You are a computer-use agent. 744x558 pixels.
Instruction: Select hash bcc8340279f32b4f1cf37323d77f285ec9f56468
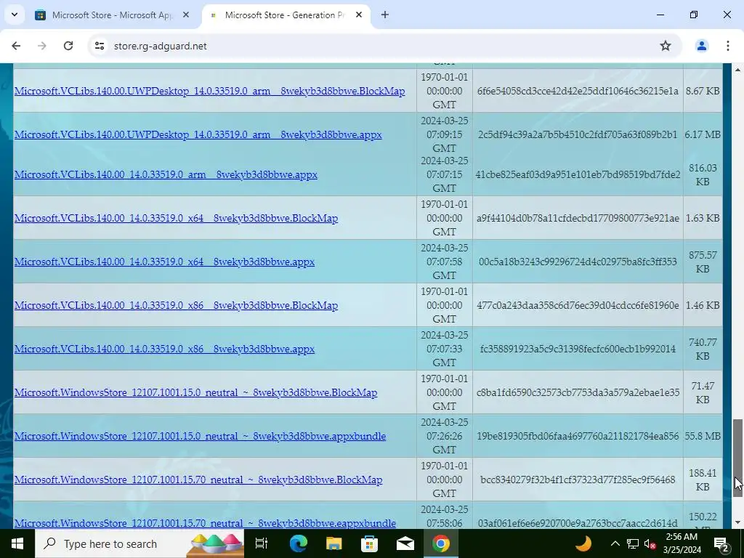tap(578, 480)
